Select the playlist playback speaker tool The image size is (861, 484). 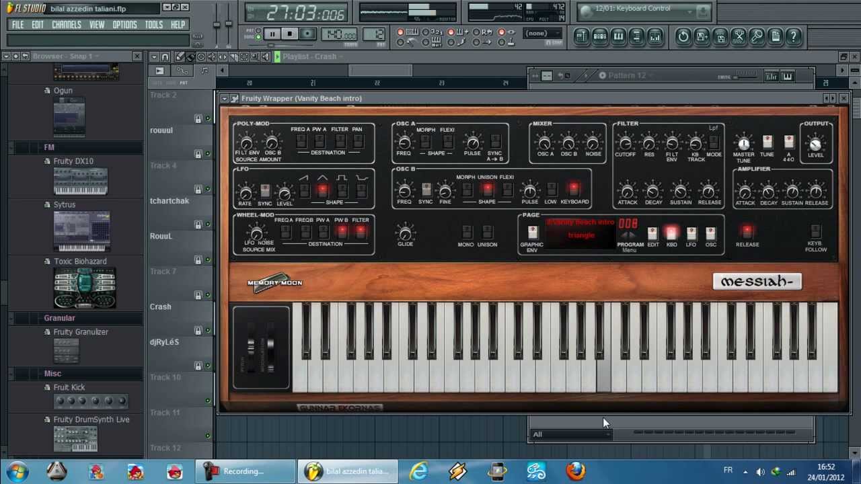point(266,57)
